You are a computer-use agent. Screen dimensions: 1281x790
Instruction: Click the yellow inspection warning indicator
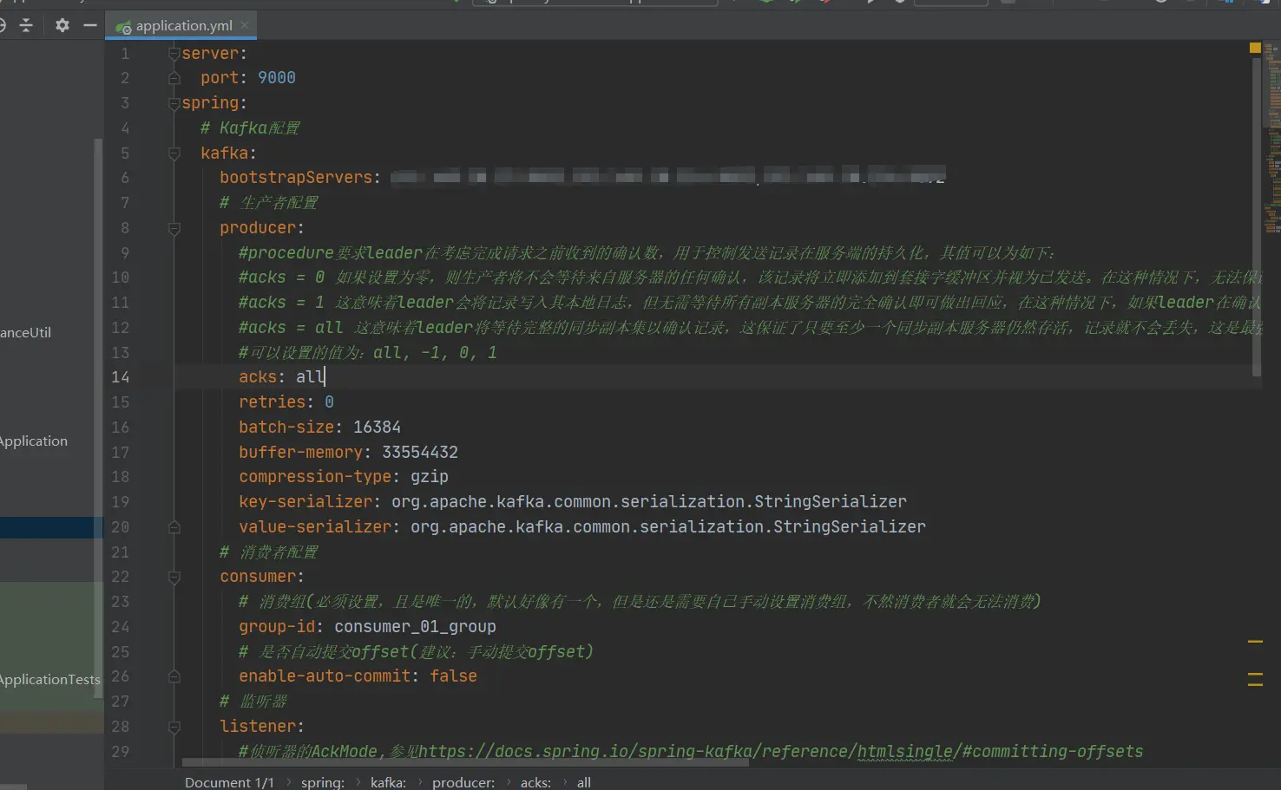[1255, 48]
